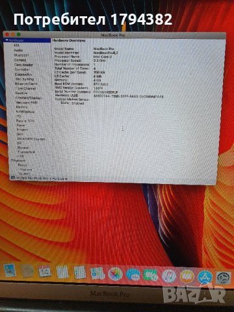Click the MacBook Pro window title bar
Viewport: 234px width, 312px height.
114,35
